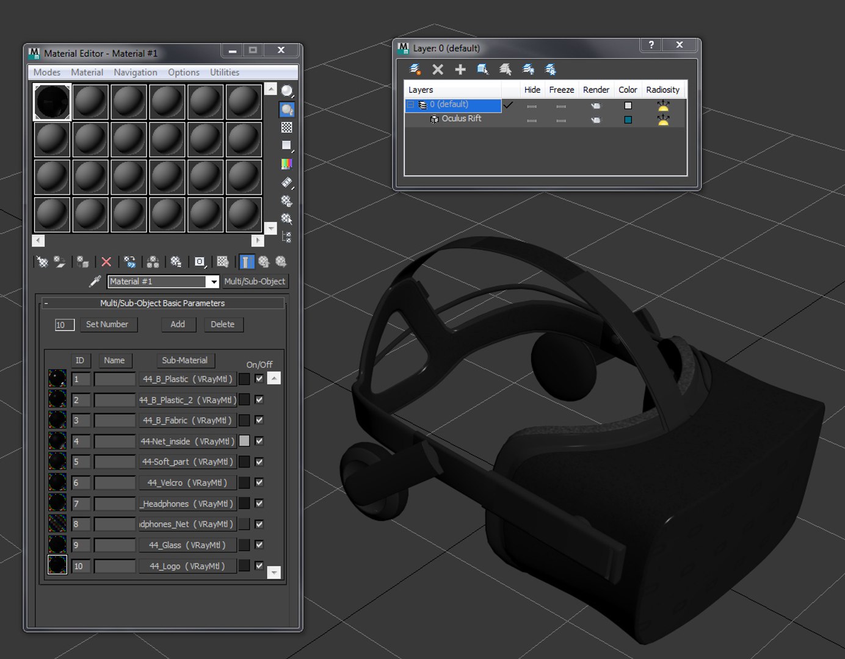The width and height of the screenshot is (845, 659).
Task: Click Render icon for 0 (default) layer
Action: [x=596, y=106]
